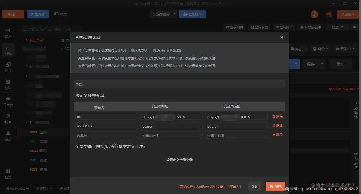
Task: Click the search icon in directory search box
Action: point(25,29)
